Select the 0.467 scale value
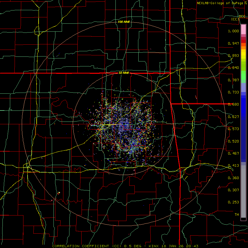 click(x=233, y=153)
